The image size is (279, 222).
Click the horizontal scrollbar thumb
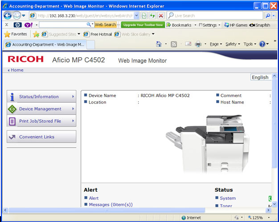tap(107, 210)
